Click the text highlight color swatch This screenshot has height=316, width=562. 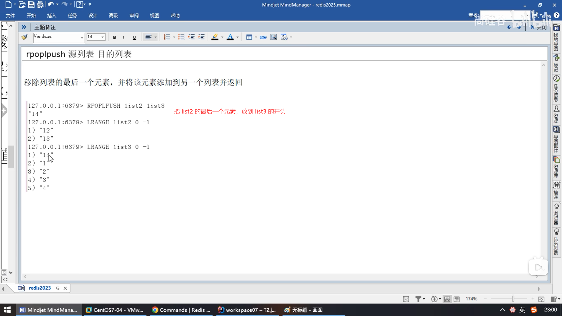[215, 37]
